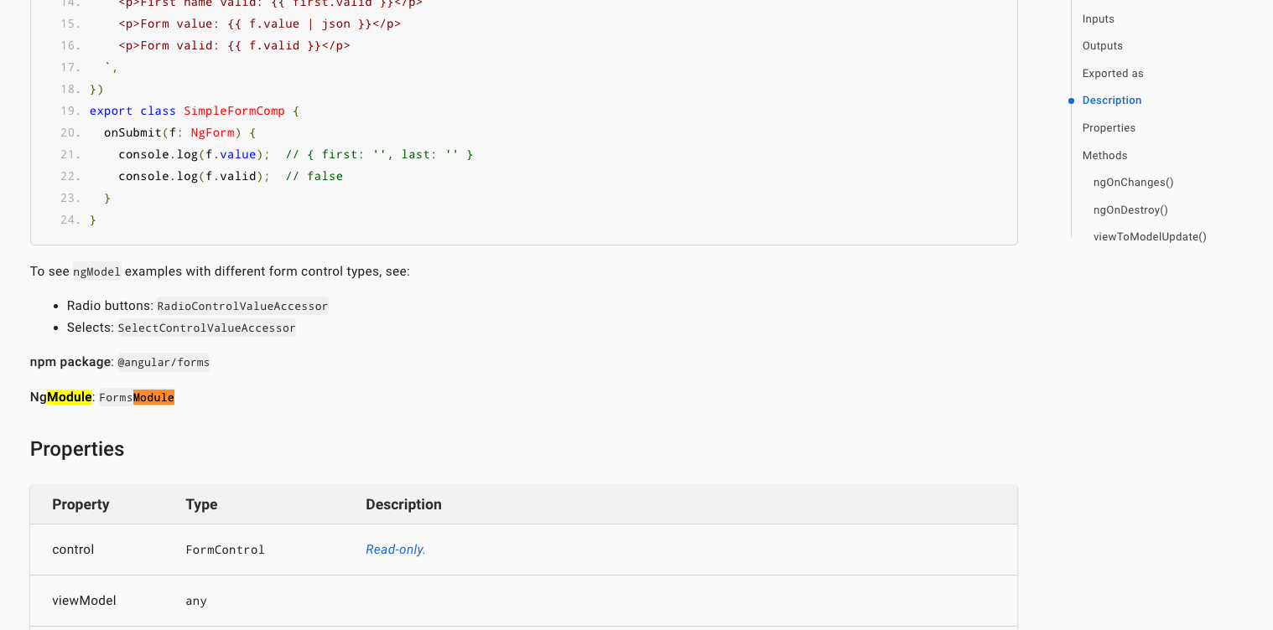
Task: Select Methods in the sidebar menu
Action: click(x=1104, y=155)
